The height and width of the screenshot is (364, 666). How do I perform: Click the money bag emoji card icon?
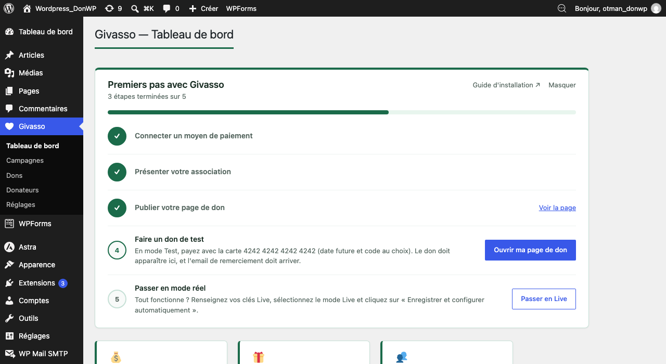tap(116, 357)
